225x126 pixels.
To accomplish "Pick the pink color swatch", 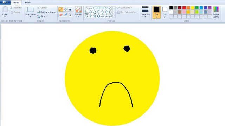I will pos(184,12).
